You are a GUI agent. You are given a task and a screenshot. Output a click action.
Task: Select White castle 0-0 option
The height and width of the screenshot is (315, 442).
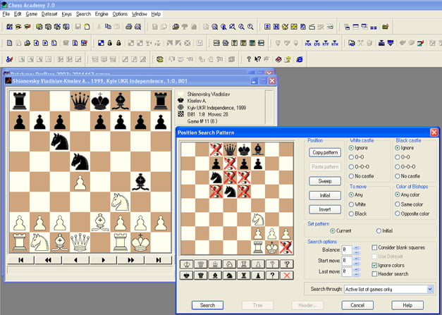tap(356, 157)
